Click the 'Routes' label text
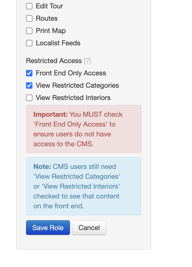192x267 pixels. (46, 18)
